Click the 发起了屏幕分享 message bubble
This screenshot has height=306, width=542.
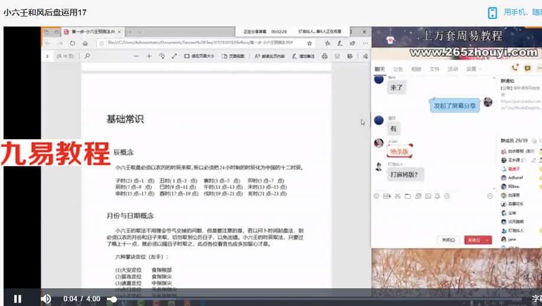click(455, 106)
